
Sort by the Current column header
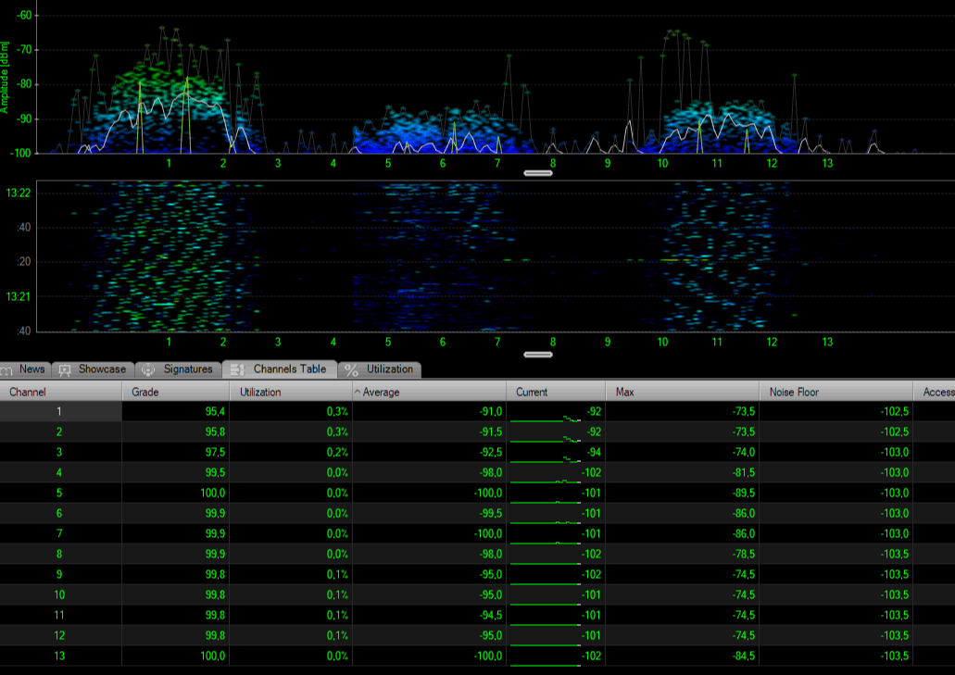pyautogui.click(x=556, y=392)
